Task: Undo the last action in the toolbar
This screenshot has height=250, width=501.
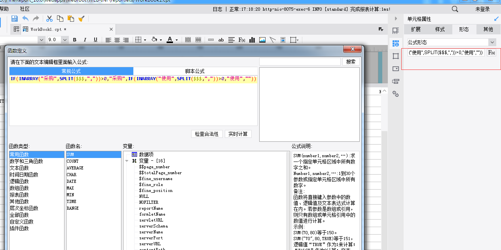Action: [x=25, y=19]
